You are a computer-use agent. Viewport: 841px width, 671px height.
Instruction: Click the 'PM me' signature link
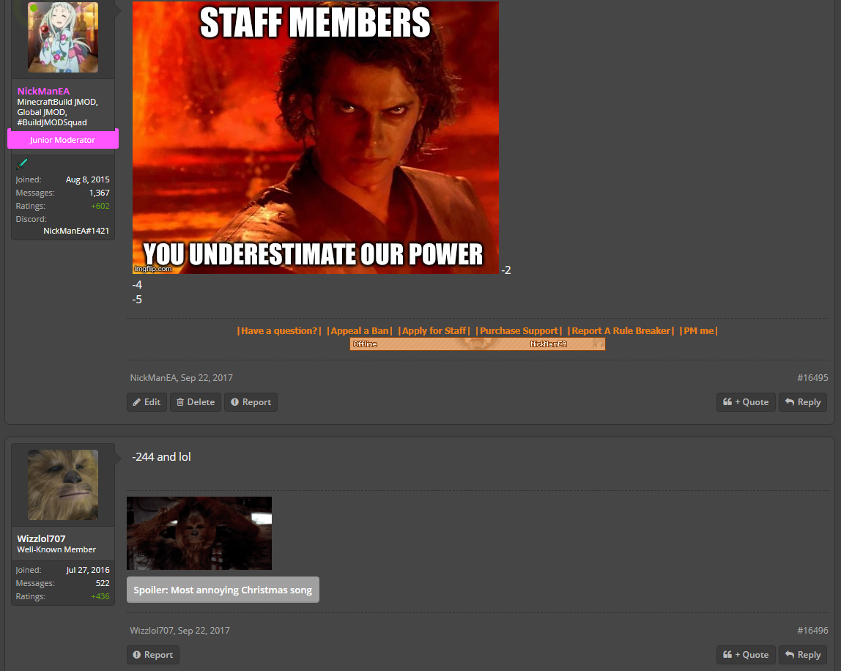(x=698, y=331)
